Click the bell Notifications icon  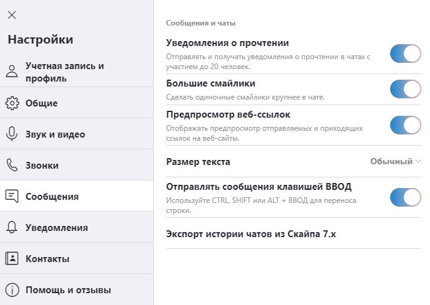coord(12,227)
